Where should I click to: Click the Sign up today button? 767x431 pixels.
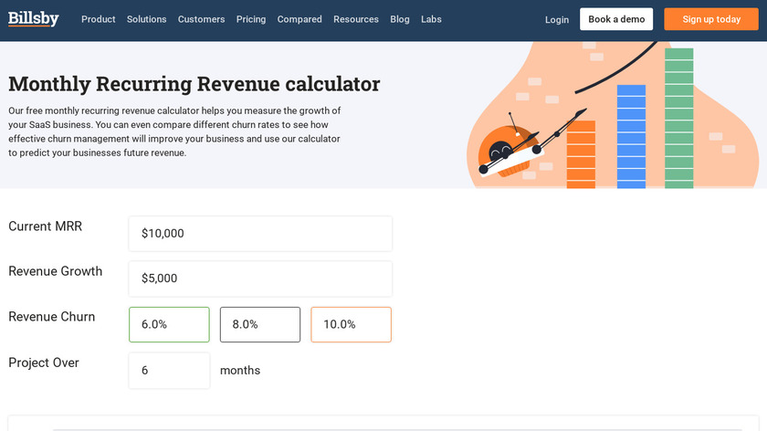711,19
